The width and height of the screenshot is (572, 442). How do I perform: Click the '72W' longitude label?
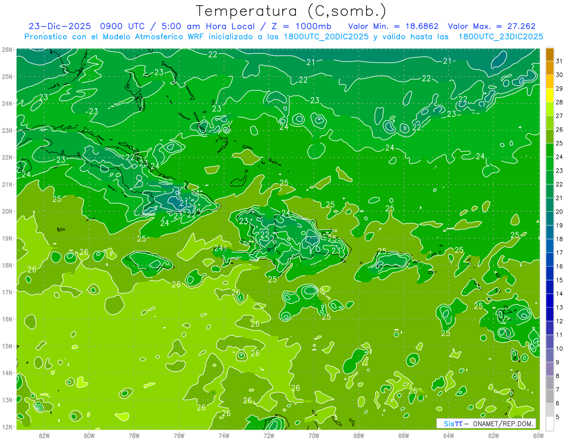click(x=269, y=435)
